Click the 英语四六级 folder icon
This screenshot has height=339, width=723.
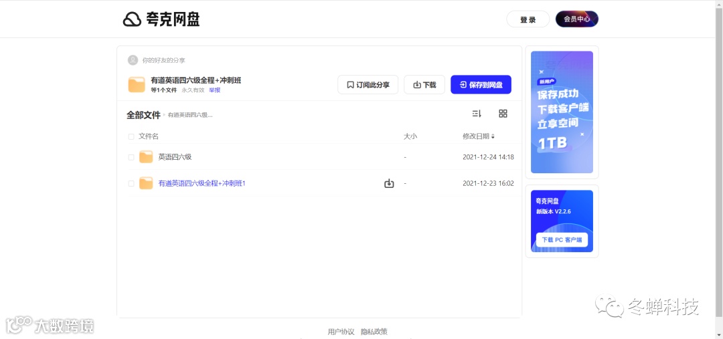pos(146,157)
